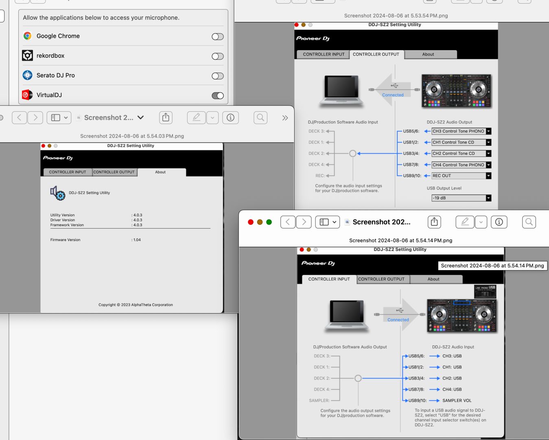
Task: Expand title chevron next to Screenshot 2...
Action: click(141, 117)
